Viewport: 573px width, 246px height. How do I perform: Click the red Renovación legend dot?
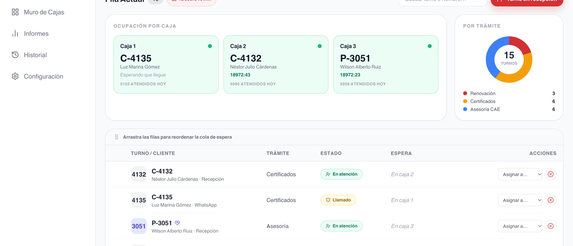point(465,93)
